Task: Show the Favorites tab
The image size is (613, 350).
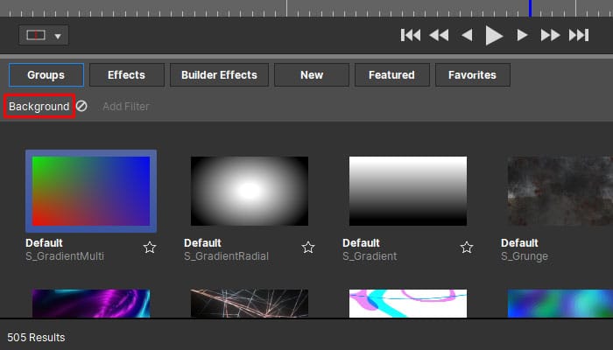Action: (x=473, y=75)
